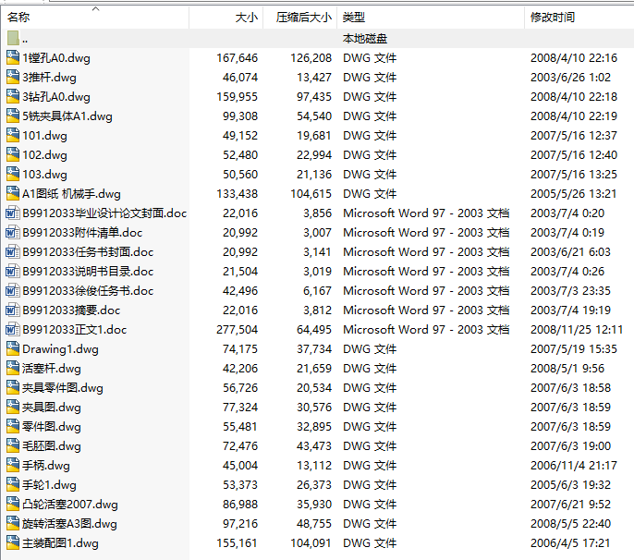Image resolution: width=634 pixels, height=560 pixels.
Task: Select the 5铣夹具体A1.dwg file icon
Action: pos(13,116)
